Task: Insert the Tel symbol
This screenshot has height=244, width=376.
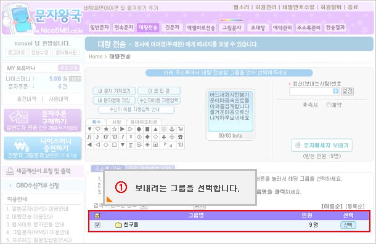Action: pos(181,129)
